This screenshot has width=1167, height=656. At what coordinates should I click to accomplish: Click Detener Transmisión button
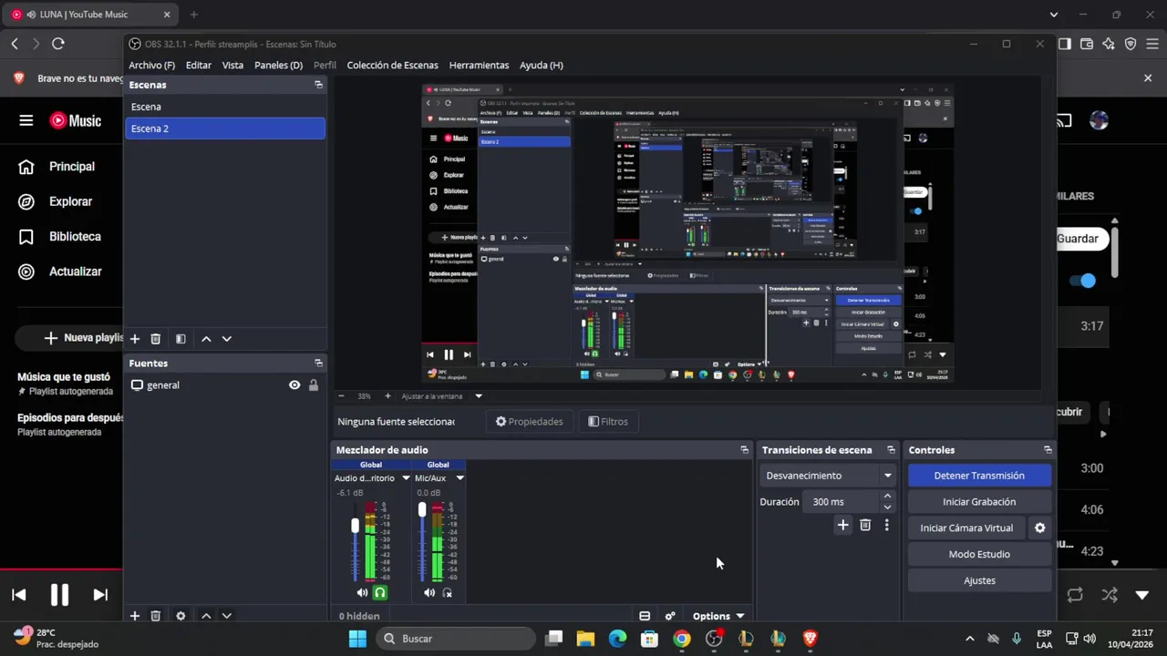(x=979, y=476)
